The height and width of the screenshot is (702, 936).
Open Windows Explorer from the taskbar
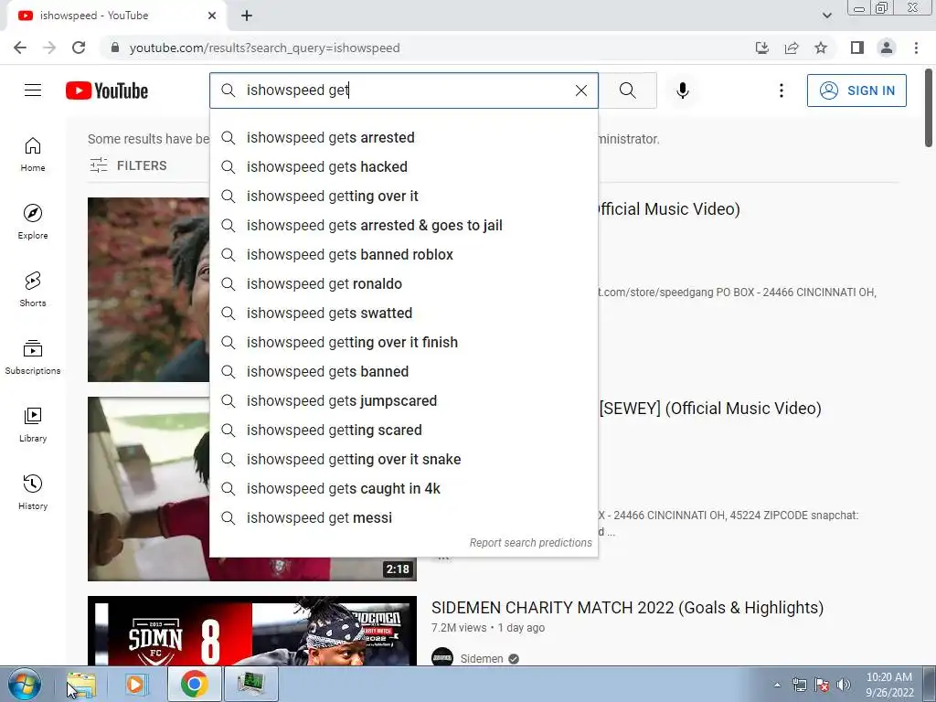coord(81,685)
